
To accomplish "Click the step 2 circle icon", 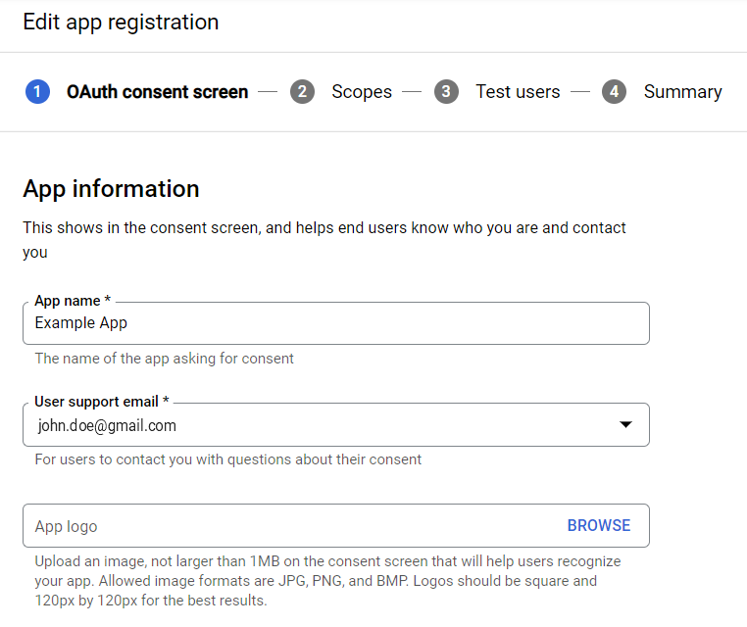I will pyautogui.click(x=302, y=91).
